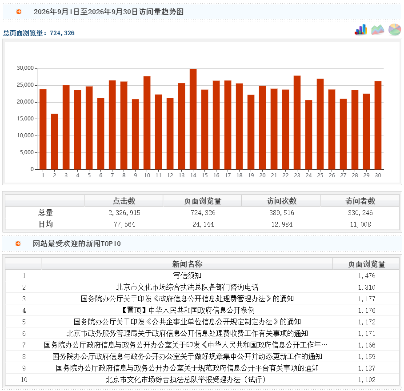
Task: Click 总页面浏览量 total text above chart
Action: tap(39, 33)
